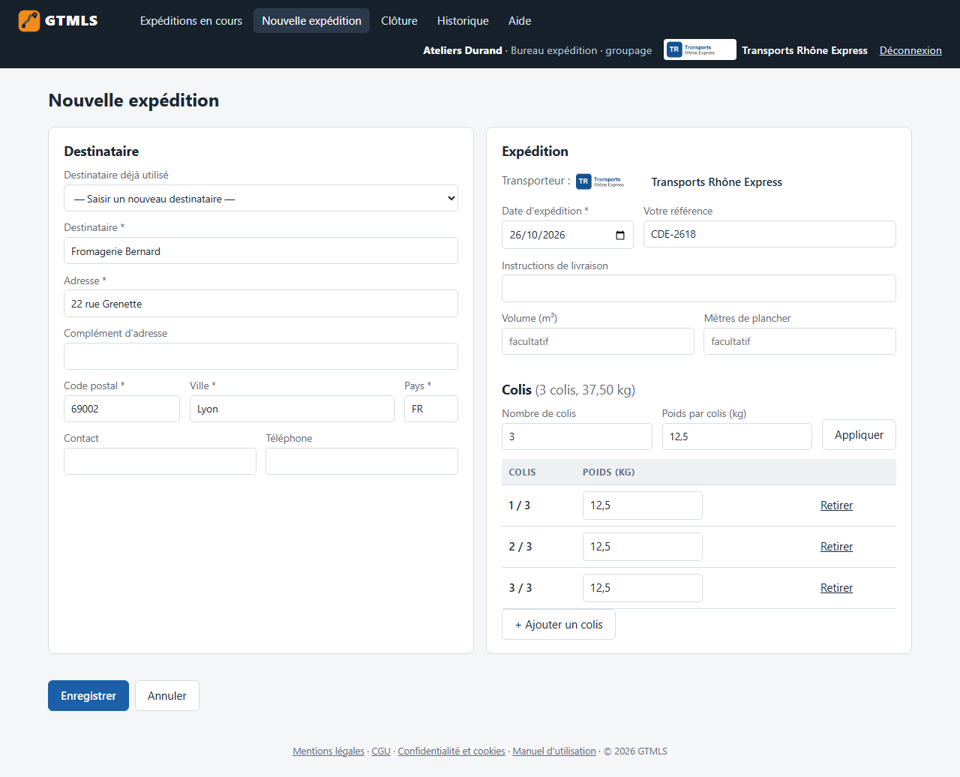Click the 'Transports Rhône Express' name in the header

tap(805, 50)
